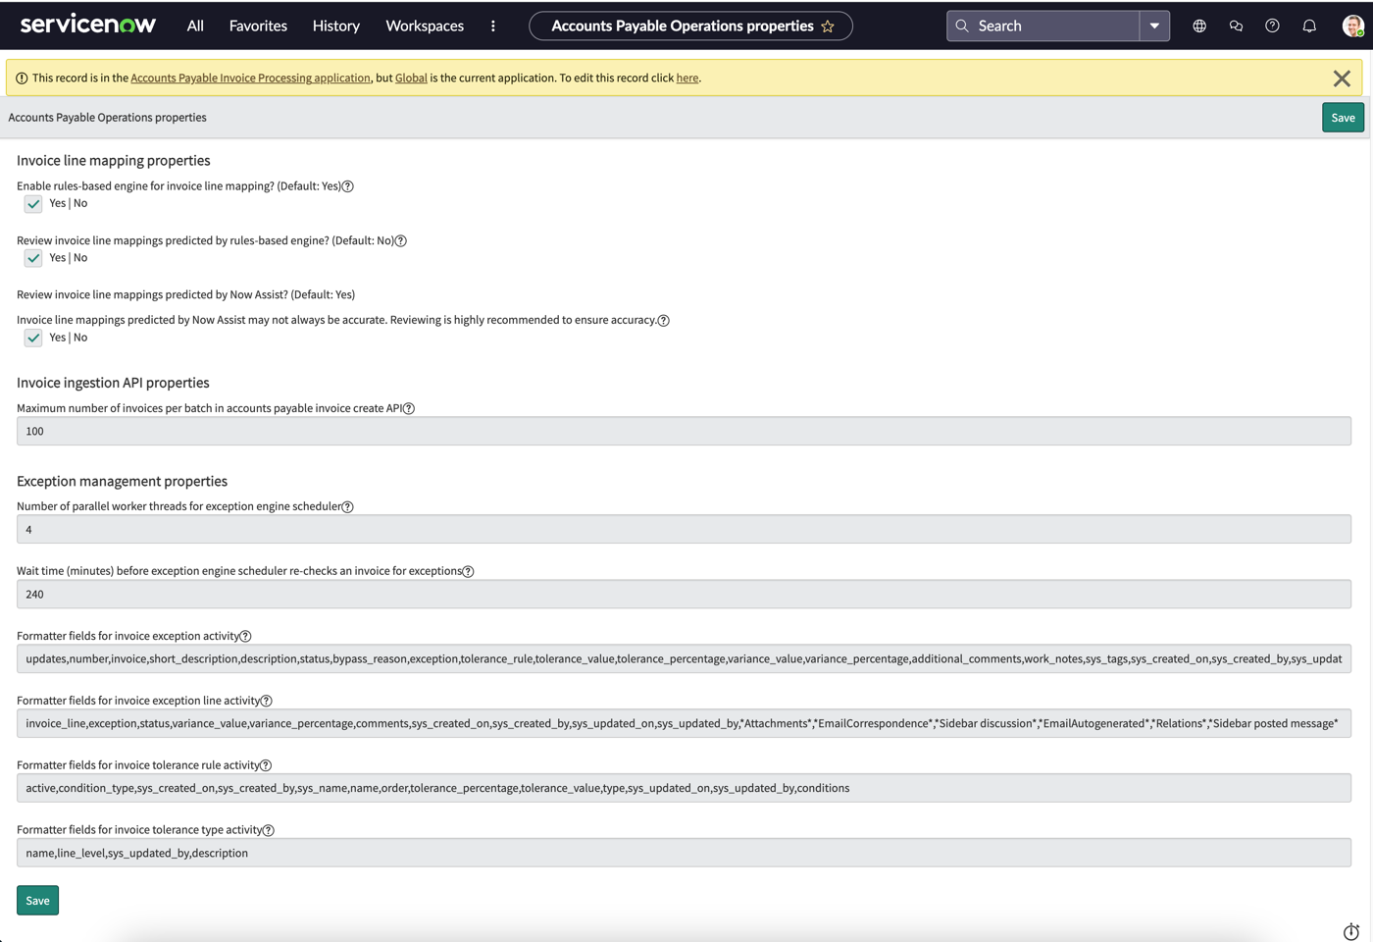Open the help question mark icon in header

[1272, 26]
